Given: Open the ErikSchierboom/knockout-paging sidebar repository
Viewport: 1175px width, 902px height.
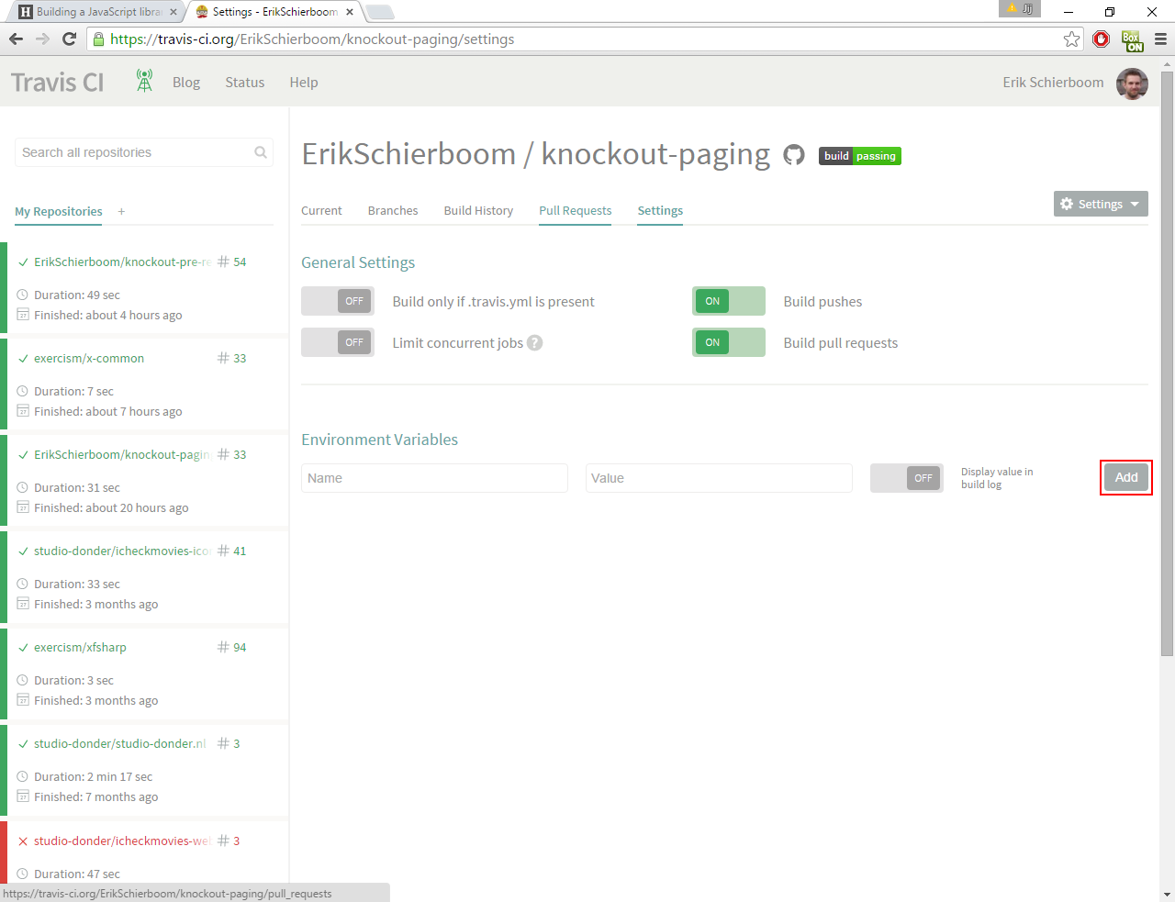Looking at the screenshot, I should [122, 455].
